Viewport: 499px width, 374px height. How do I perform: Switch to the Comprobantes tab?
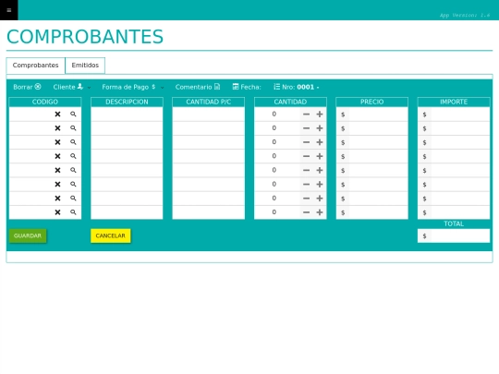[36, 66]
